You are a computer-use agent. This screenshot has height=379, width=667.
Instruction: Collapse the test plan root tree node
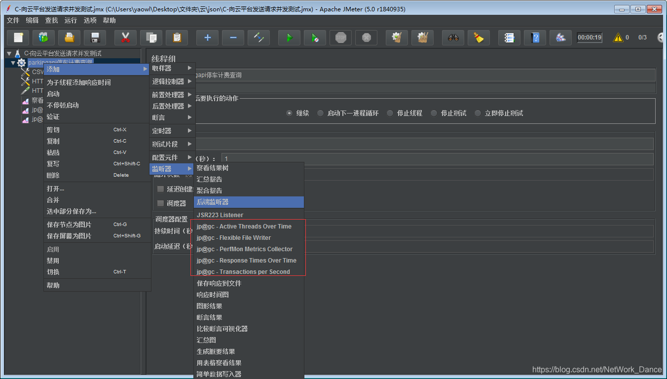[9, 53]
